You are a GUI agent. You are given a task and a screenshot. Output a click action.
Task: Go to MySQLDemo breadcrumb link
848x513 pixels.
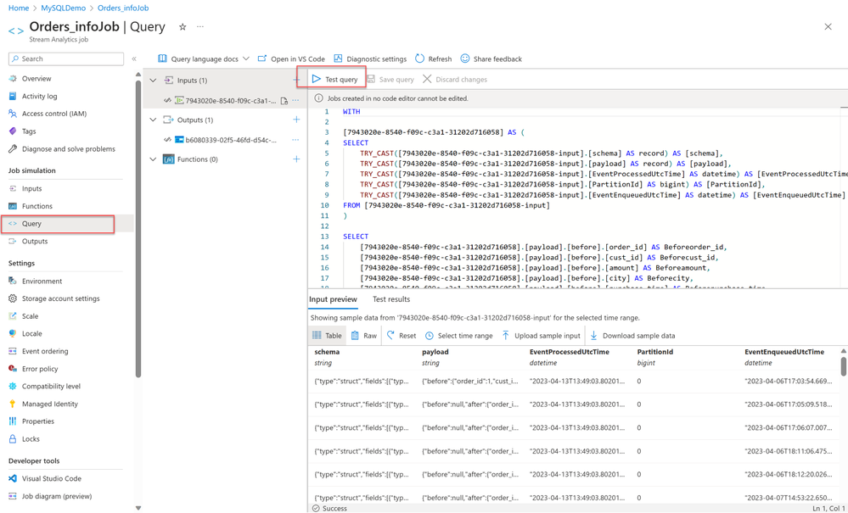(x=64, y=8)
